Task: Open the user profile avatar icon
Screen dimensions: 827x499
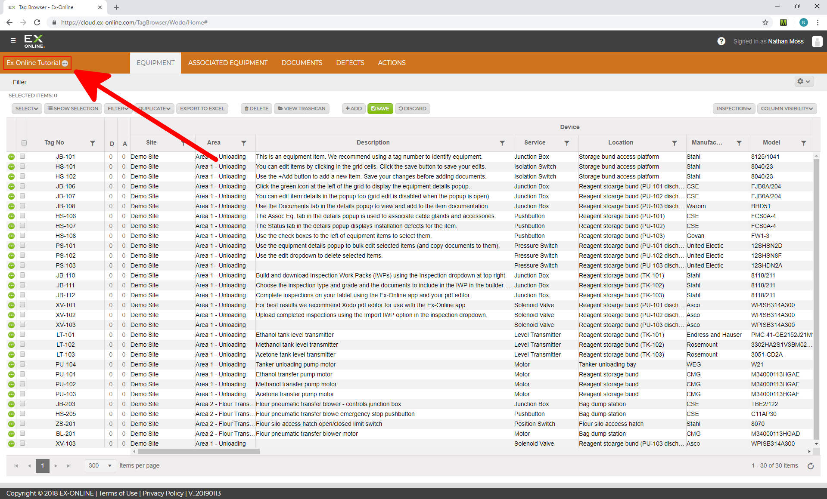Action: pyautogui.click(x=817, y=41)
